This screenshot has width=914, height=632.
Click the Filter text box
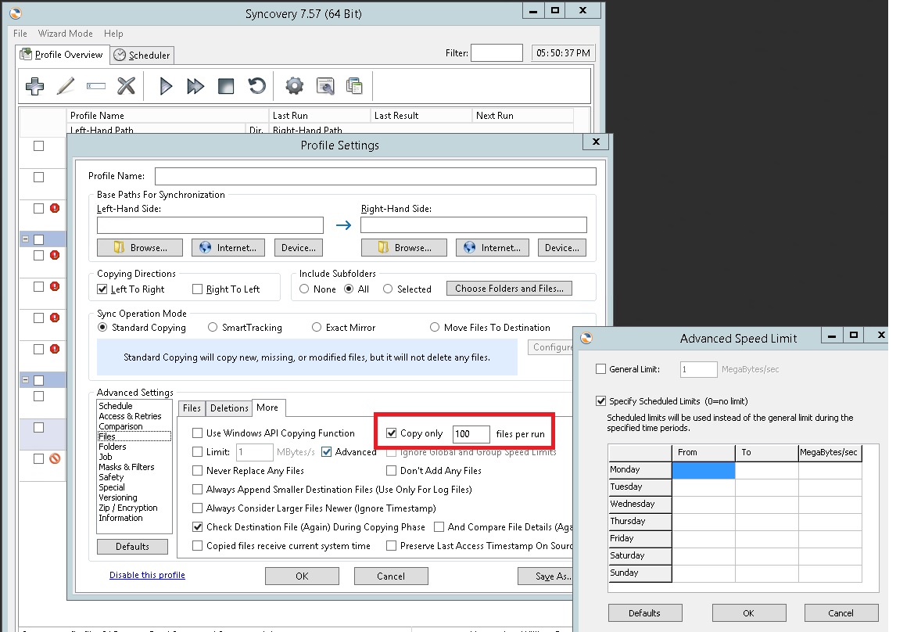[x=496, y=52]
